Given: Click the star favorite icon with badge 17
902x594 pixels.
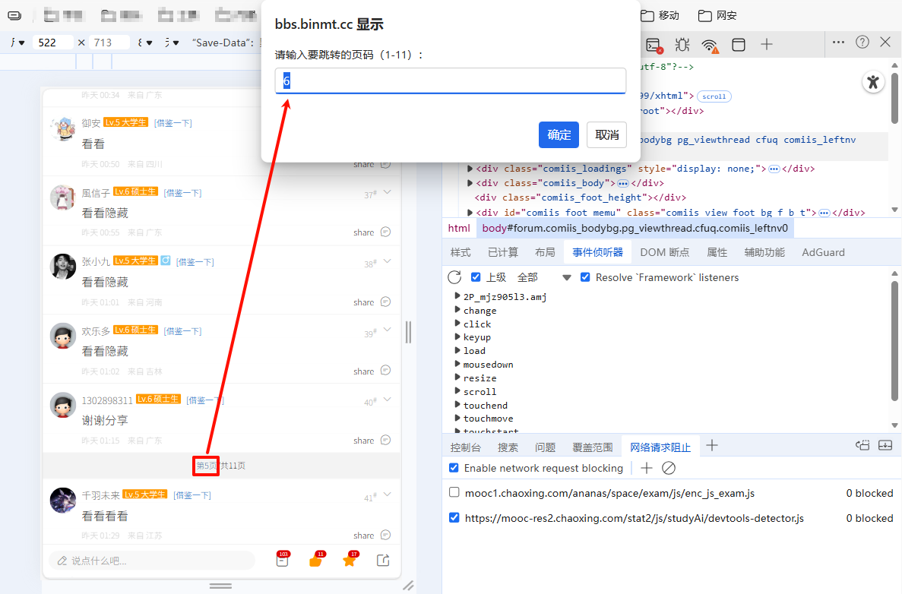Looking at the screenshot, I should [x=350, y=560].
